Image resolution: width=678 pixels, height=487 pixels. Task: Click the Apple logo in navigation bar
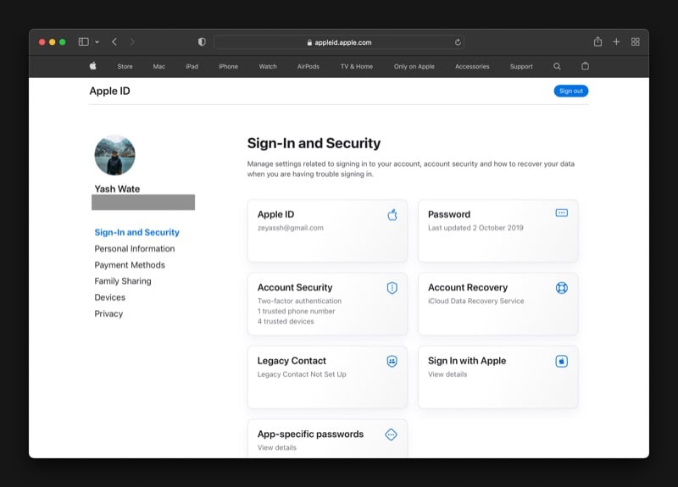coord(93,66)
